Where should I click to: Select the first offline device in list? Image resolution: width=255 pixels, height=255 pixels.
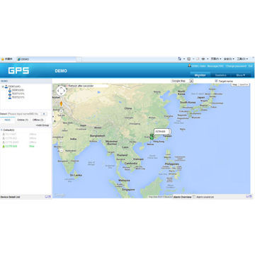tap(19, 134)
